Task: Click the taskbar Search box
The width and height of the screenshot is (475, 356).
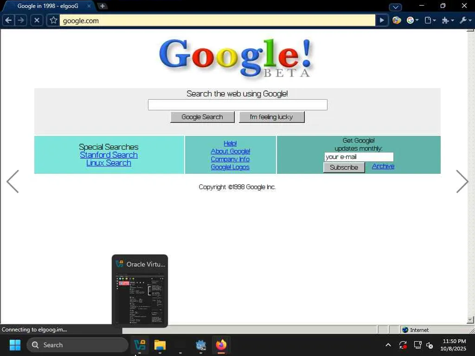Action: pos(77,345)
